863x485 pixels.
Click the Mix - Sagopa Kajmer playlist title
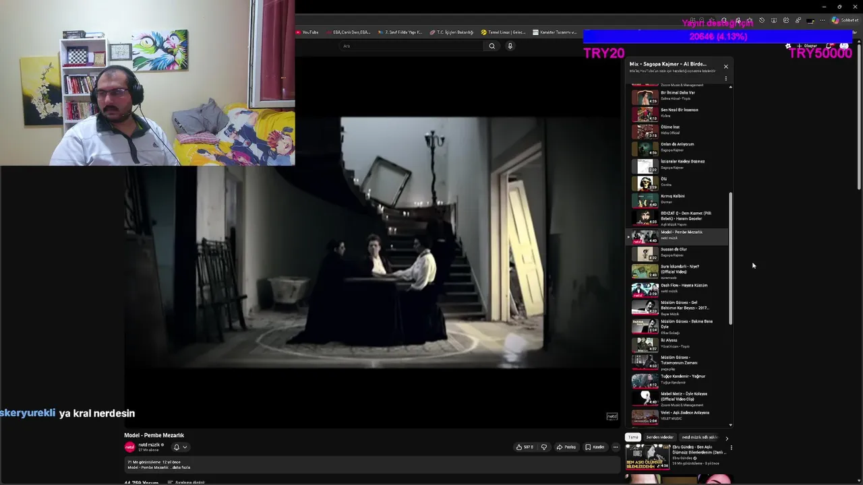point(668,64)
